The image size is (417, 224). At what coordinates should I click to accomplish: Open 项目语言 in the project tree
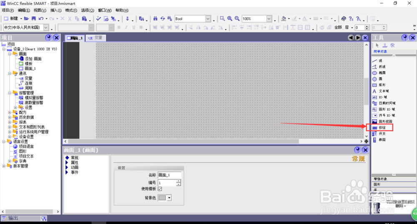coord(26,146)
